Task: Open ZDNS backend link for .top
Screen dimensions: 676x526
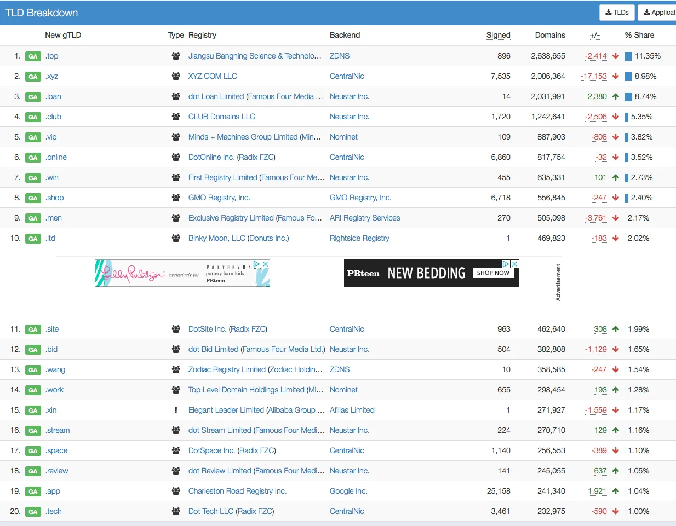Action: (340, 56)
